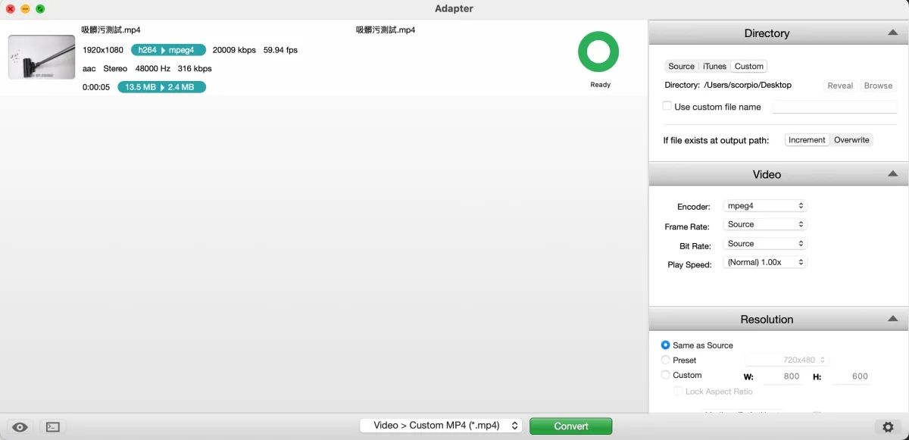This screenshot has width=909, height=440.
Task: Click the Reveal button
Action: tap(840, 86)
